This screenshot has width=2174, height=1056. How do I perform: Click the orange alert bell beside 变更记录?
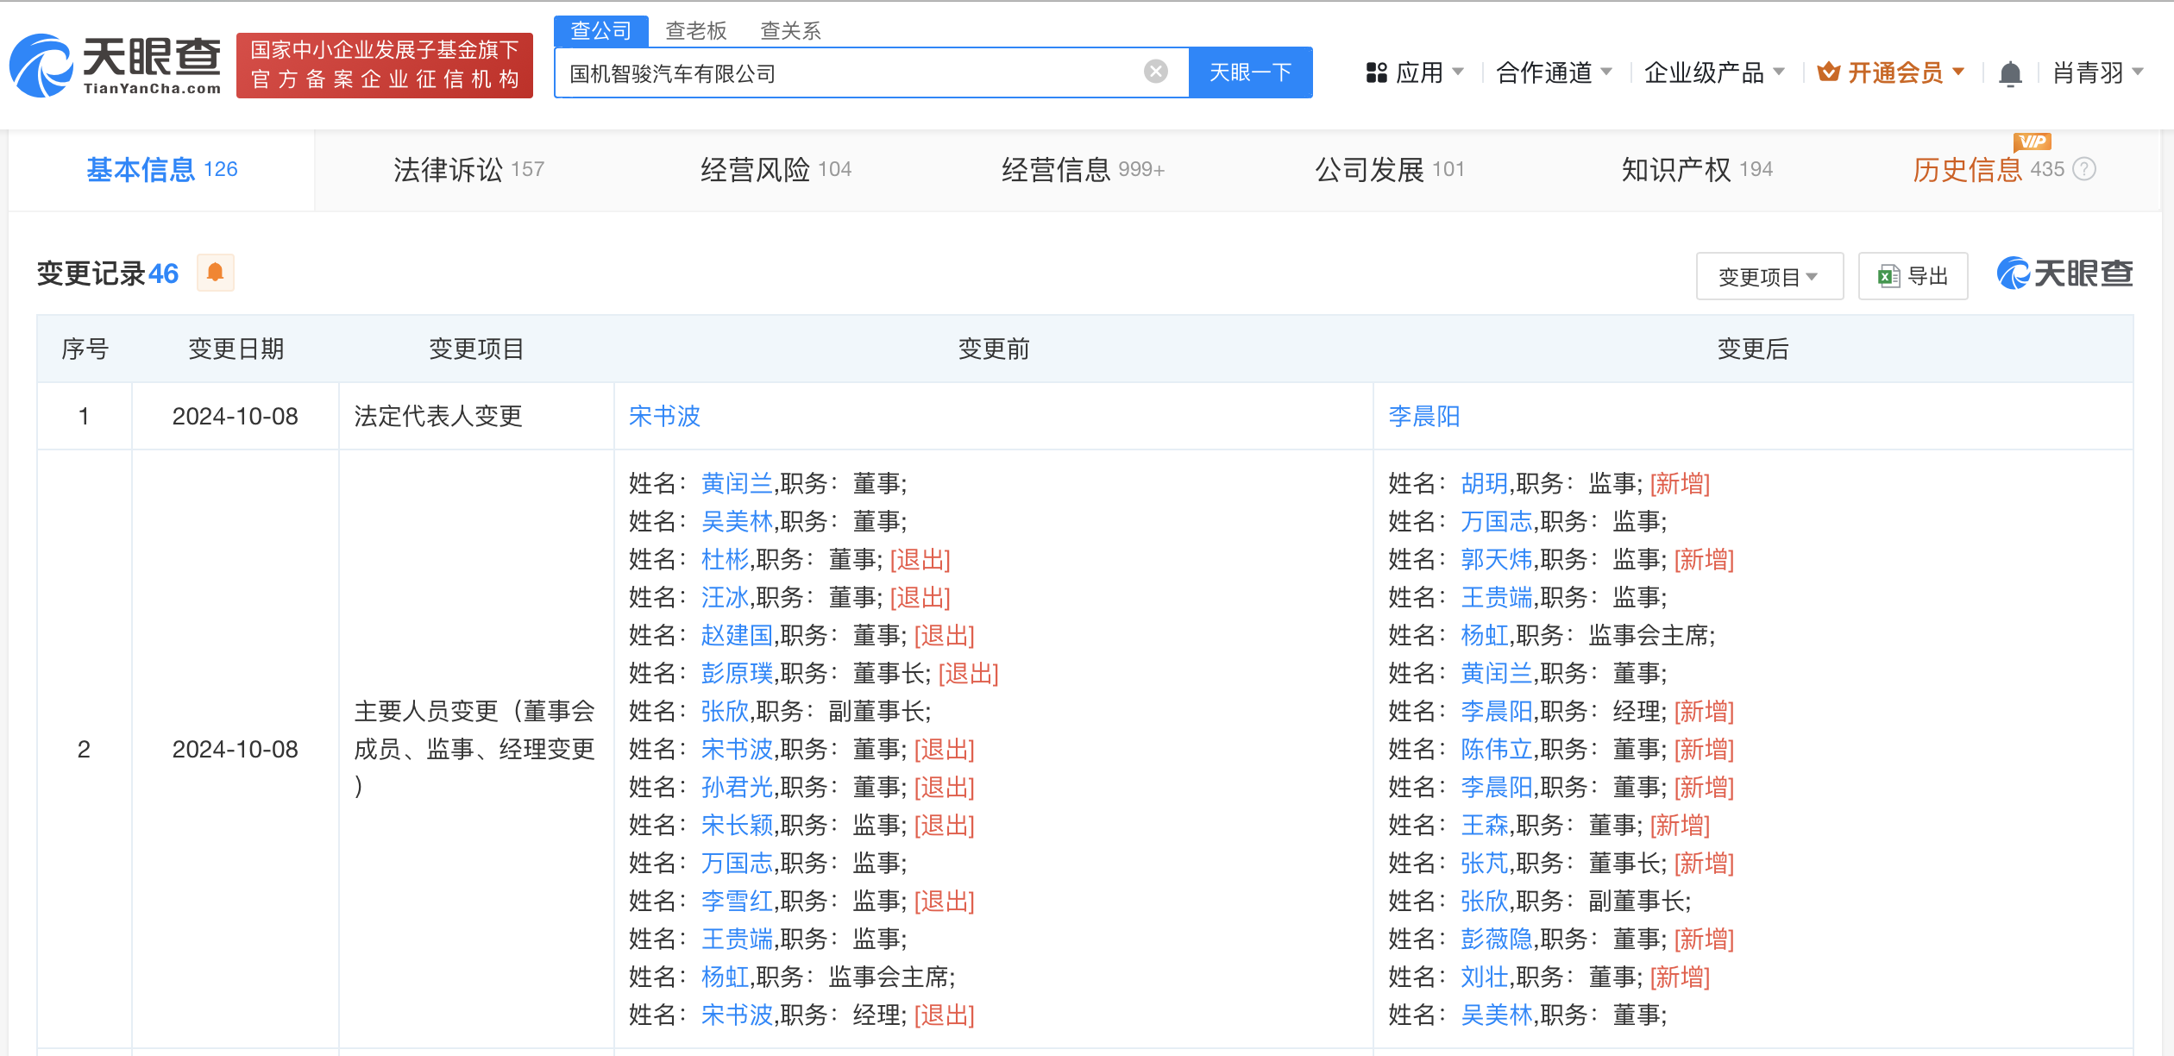coord(216,273)
